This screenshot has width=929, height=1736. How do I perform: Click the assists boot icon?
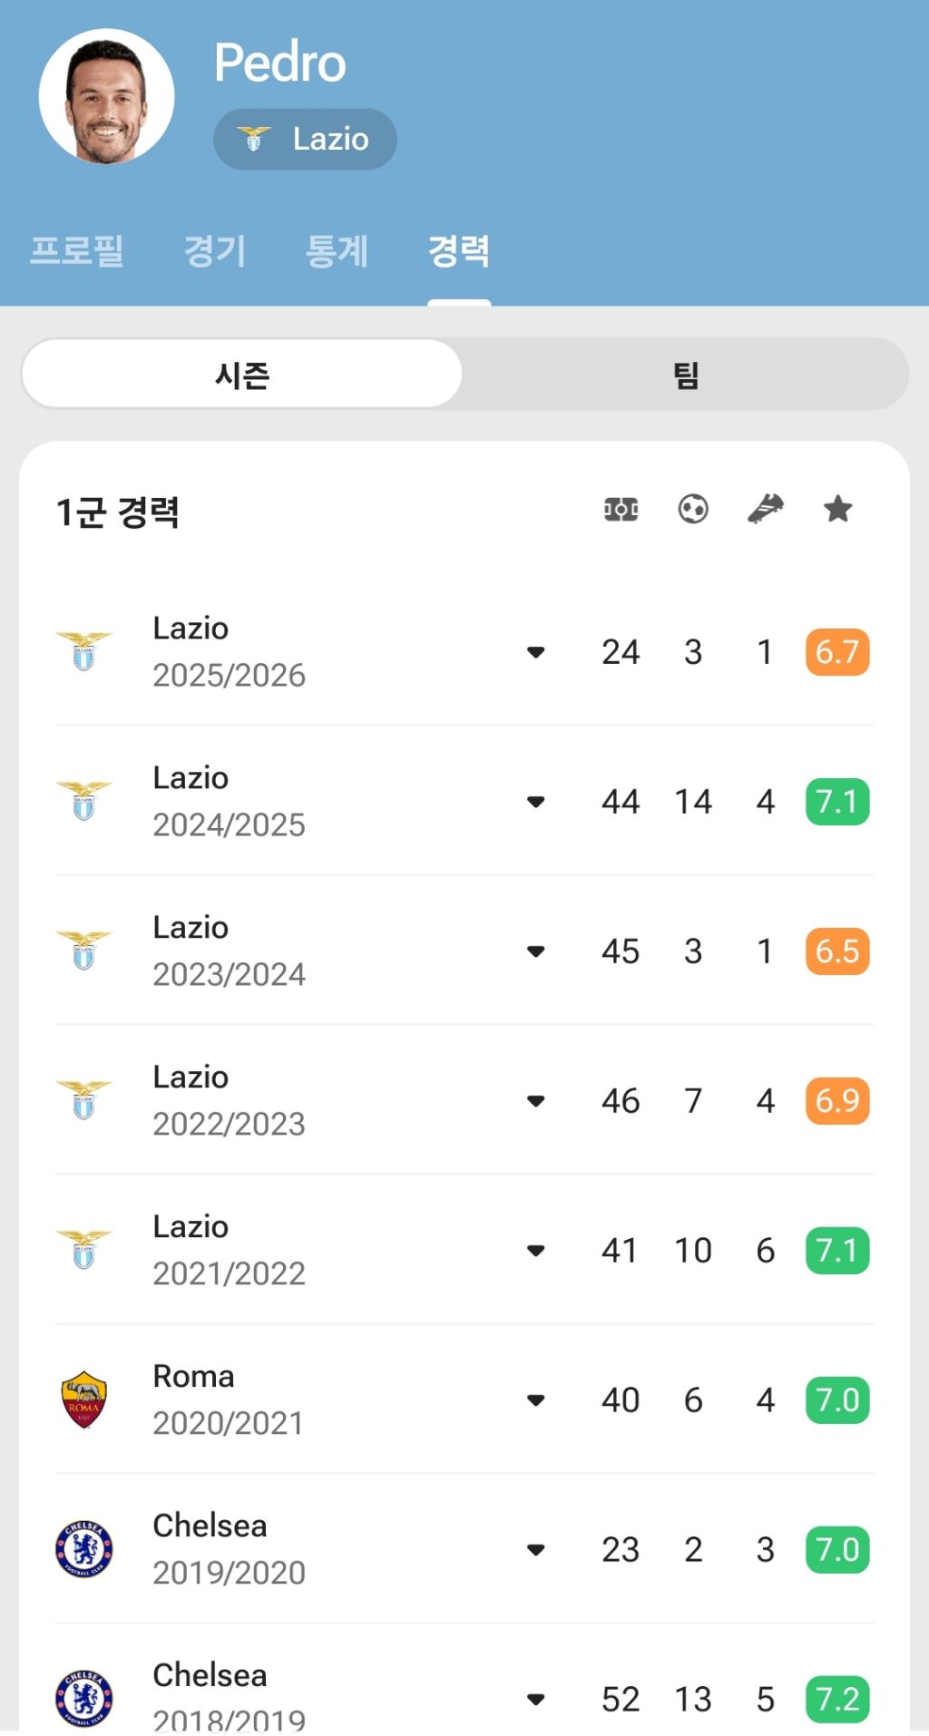pos(766,510)
